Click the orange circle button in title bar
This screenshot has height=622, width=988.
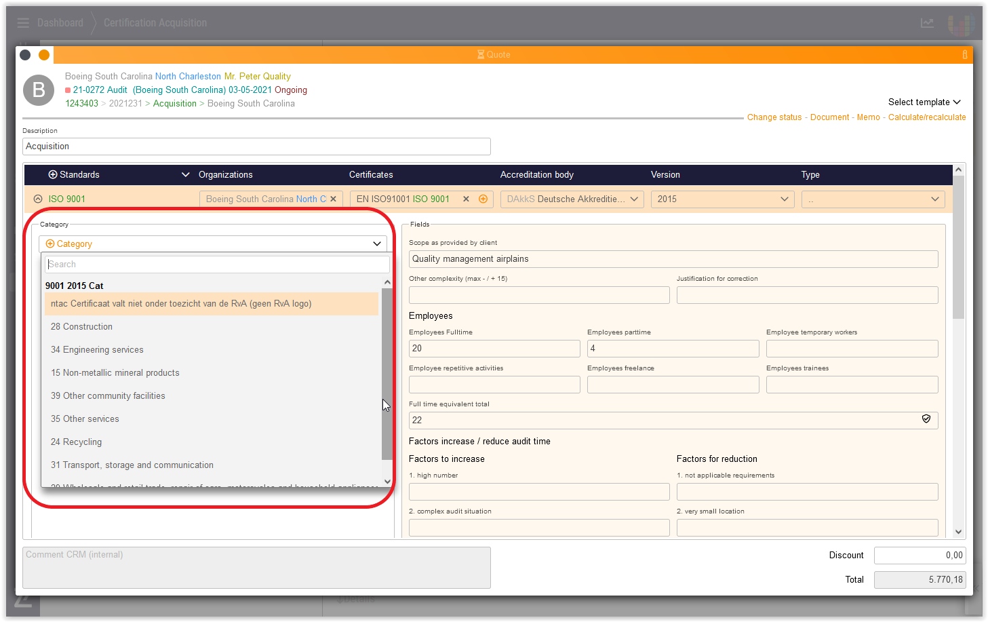(44, 55)
